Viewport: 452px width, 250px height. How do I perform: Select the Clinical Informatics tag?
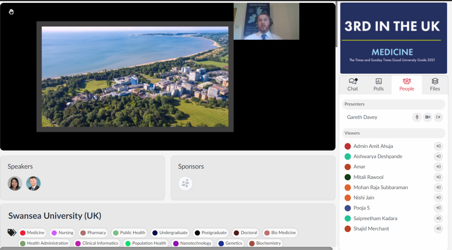(97, 243)
